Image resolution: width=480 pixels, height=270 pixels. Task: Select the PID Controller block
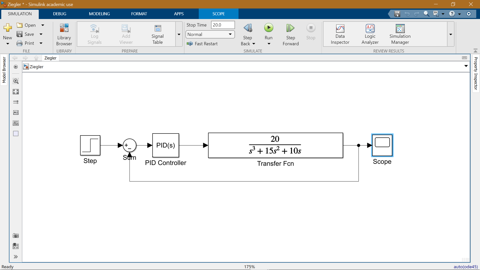coord(165,145)
